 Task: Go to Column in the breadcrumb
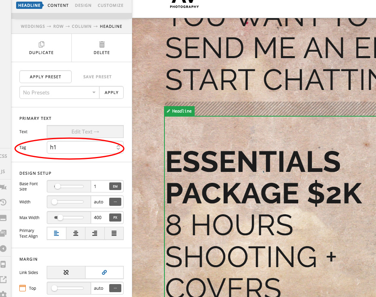(82, 26)
